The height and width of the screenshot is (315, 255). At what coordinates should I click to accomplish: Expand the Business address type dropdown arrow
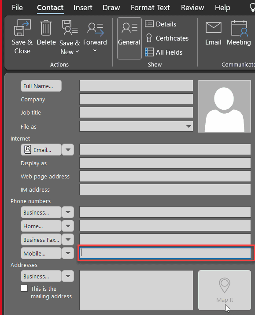point(68,276)
